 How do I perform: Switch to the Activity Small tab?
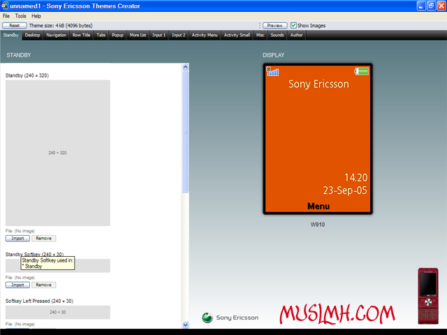(x=237, y=35)
